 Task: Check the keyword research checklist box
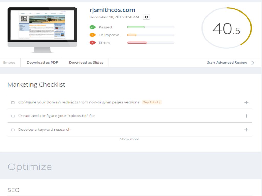pyautogui.click(x=13, y=130)
